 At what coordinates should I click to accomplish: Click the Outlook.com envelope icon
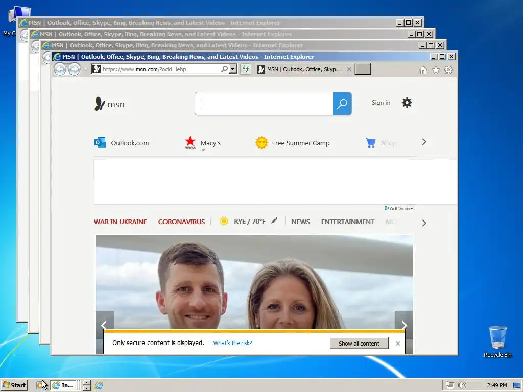click(100, 143)
